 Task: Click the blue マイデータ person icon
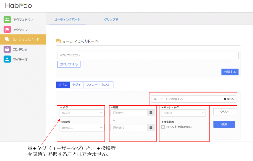pos(7,59)
